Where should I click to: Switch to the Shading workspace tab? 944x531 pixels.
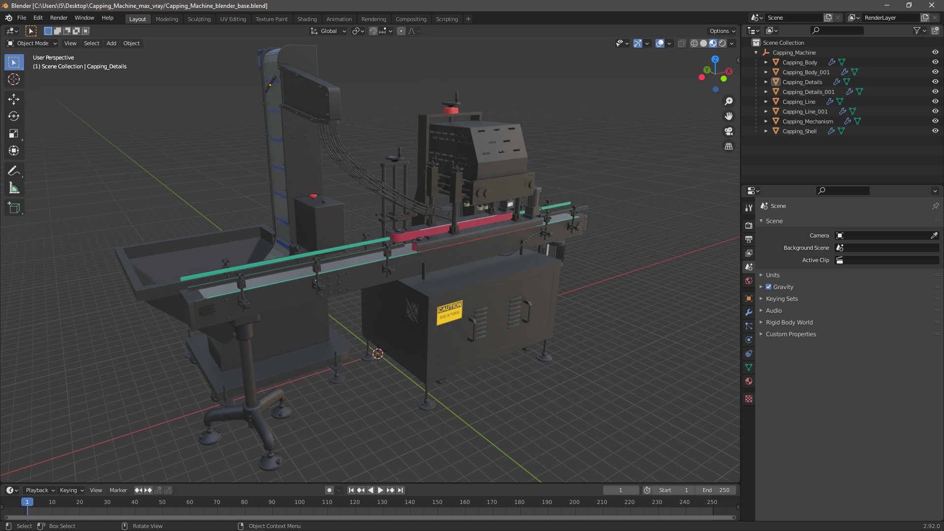coord(307,19)
